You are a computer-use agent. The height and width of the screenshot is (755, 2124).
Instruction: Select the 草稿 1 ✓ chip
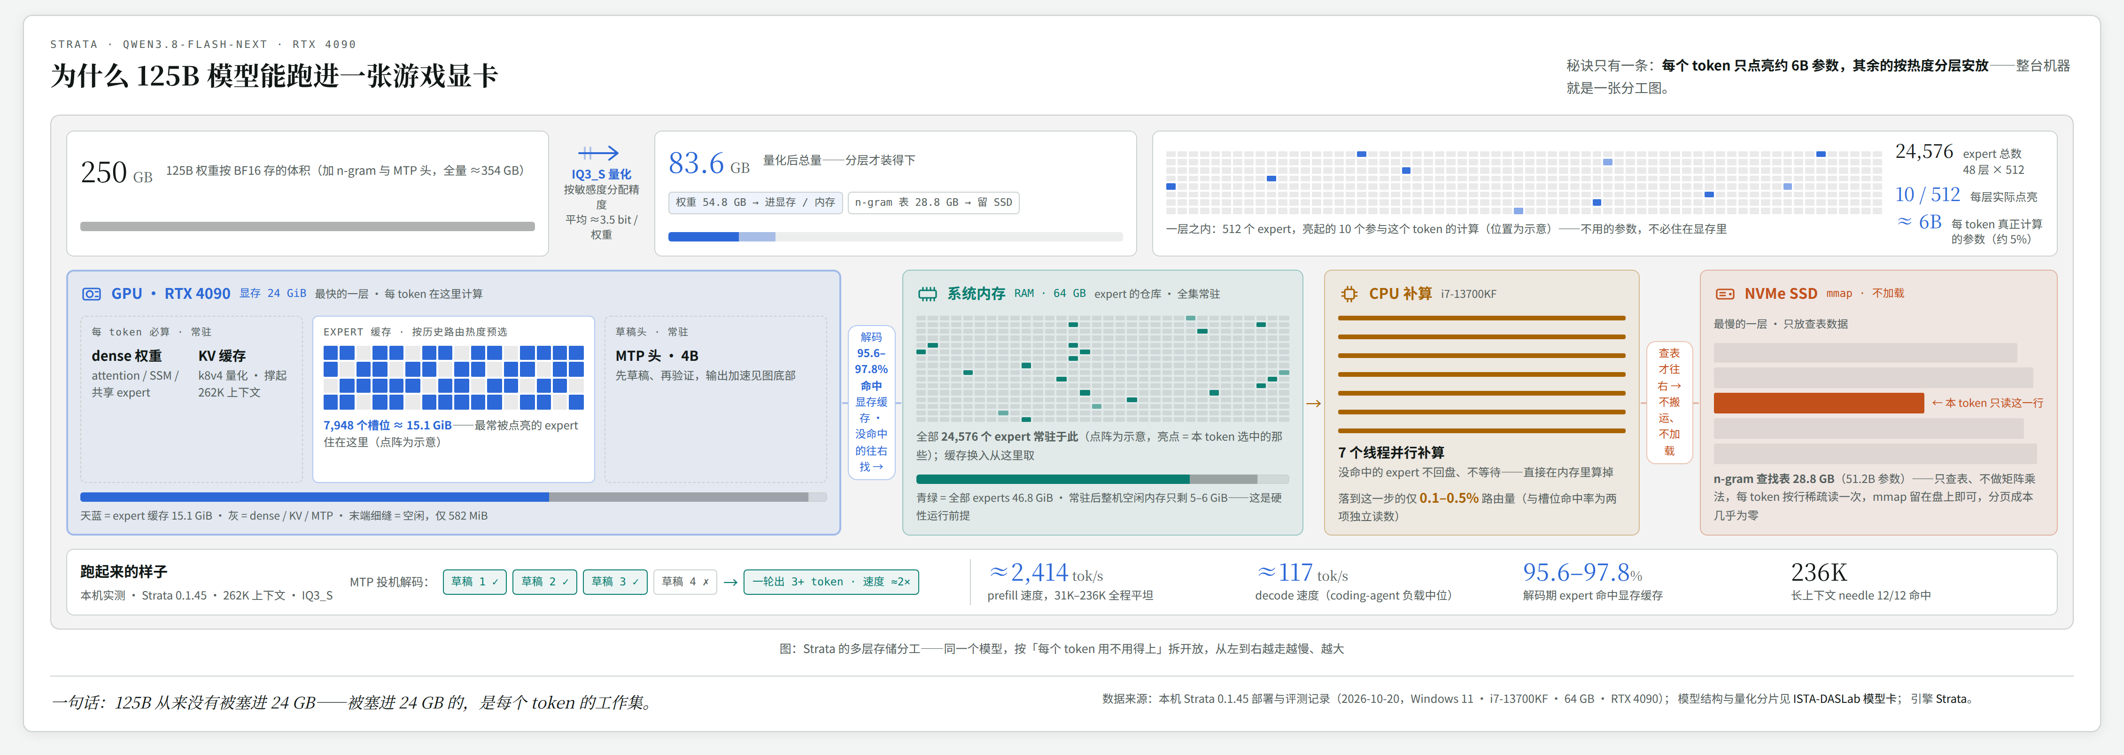[475, 582]
